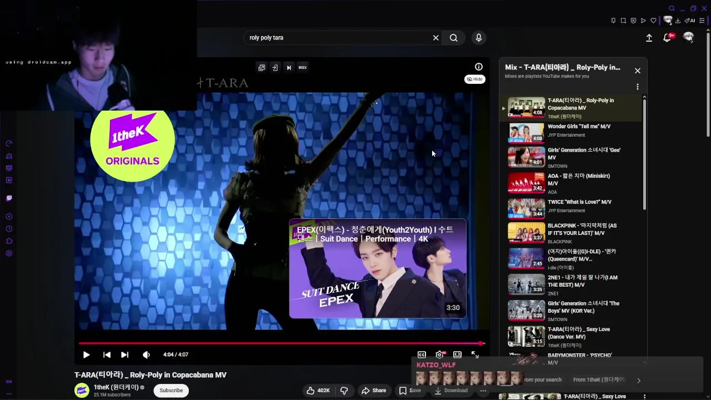Show video info card icon
711x400 pixels.
[479, 67]
